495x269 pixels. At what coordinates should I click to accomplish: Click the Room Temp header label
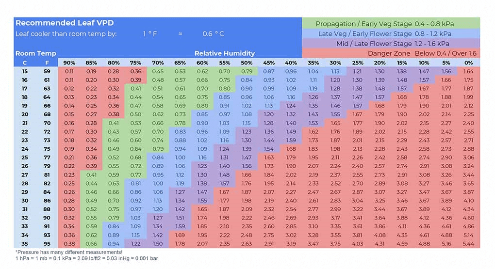point(36,53)
